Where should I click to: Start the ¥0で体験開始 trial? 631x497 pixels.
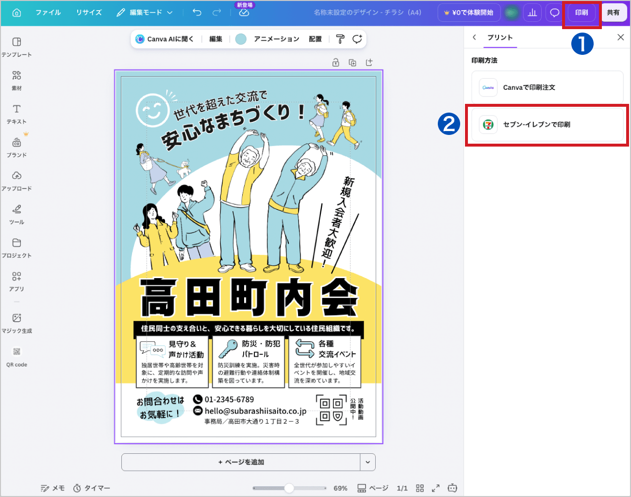pyautogui.click(x=468, y=13)
